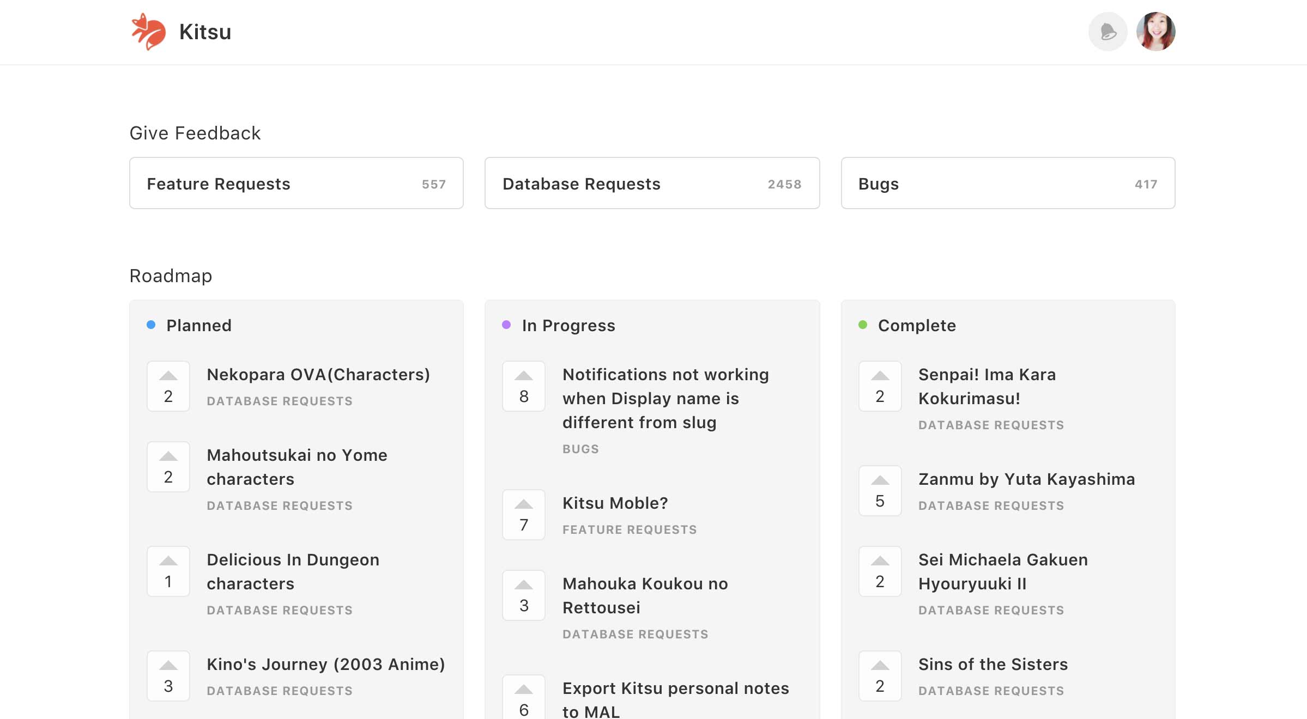Click the 2458 Database Requests count
This screenshot has width=1307, height=719.
pyautogui.click(x=785, y=185)
